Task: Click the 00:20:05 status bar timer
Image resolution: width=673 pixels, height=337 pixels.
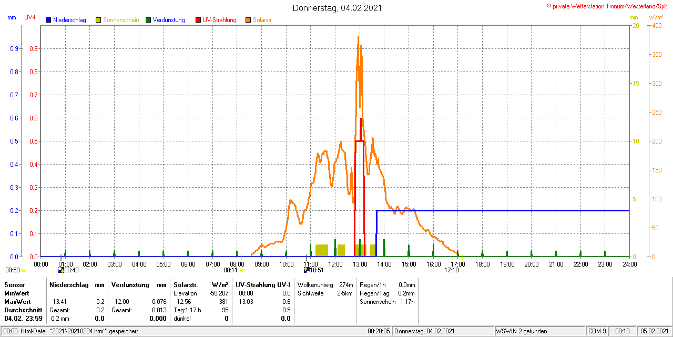Action: pyautogui.click(x=379, y=332)
